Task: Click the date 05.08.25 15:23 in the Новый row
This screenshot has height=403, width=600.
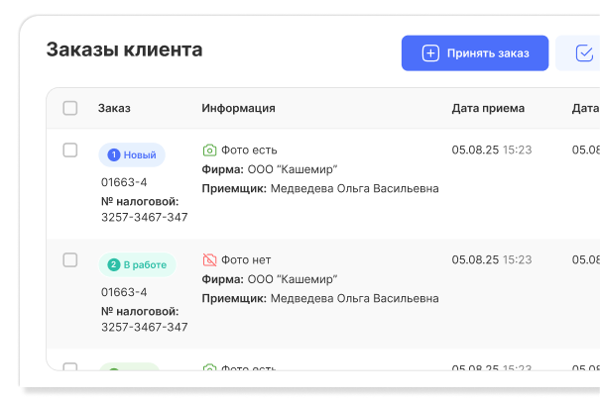Action: [492, 151]
